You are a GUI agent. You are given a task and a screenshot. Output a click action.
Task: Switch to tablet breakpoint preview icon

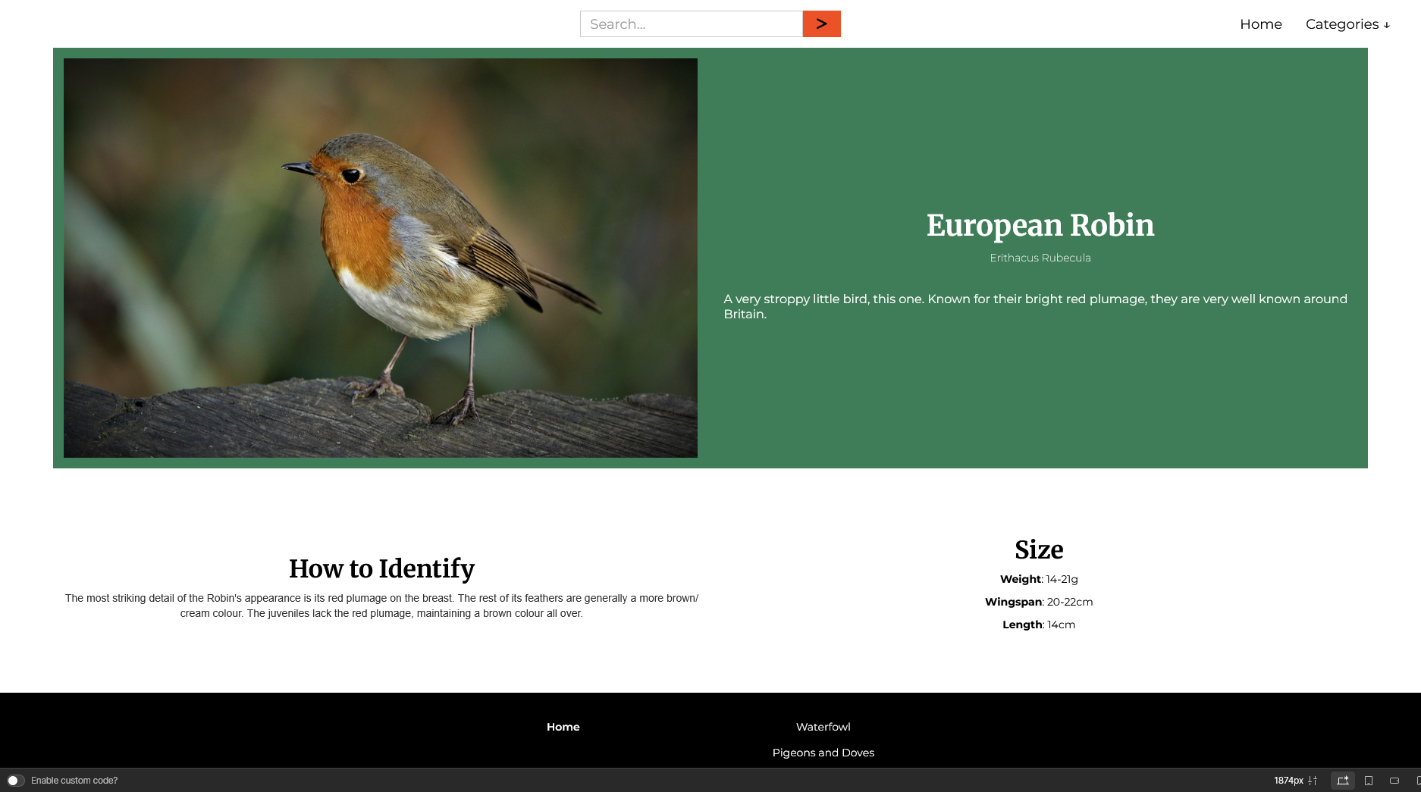click(x=1369, y=781)
